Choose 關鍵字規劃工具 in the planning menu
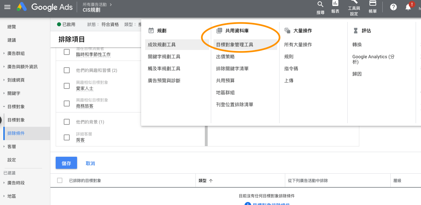 164,57
